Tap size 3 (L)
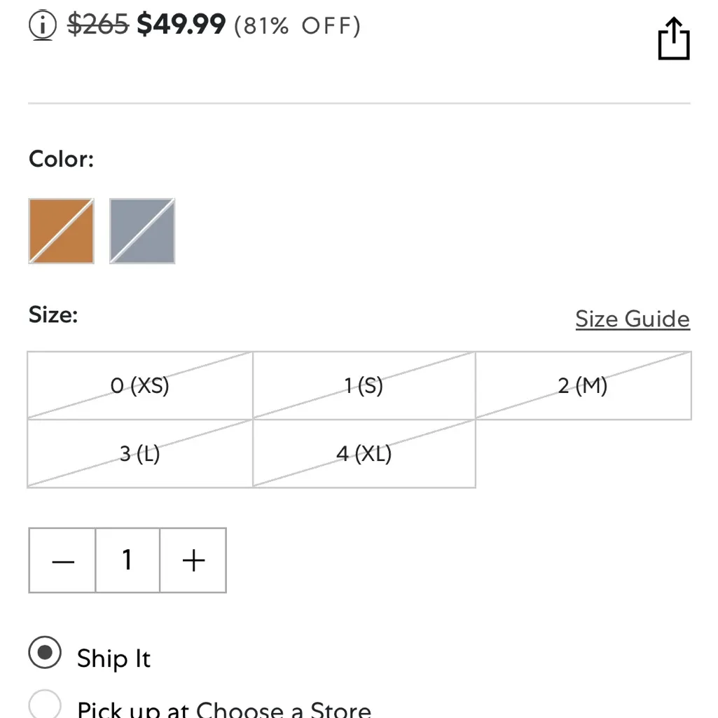Image resolution: width=718 pixels, height=718 pixels. pos(140,454)
